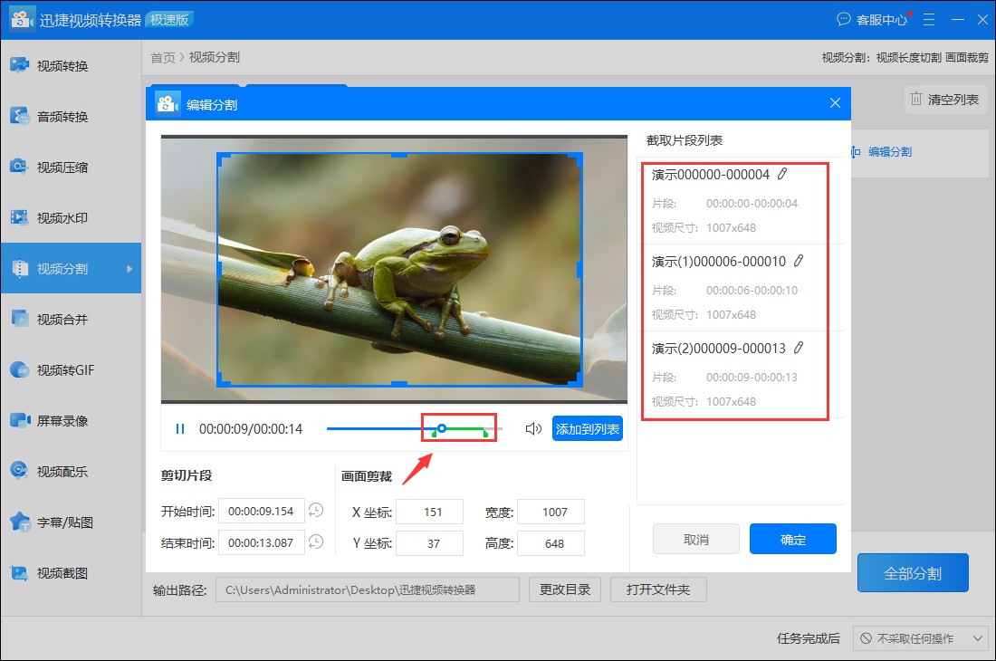Confirm splitting with the 确定 button
Viewport: 996px width, 661px height.
[x=792, y=539]
